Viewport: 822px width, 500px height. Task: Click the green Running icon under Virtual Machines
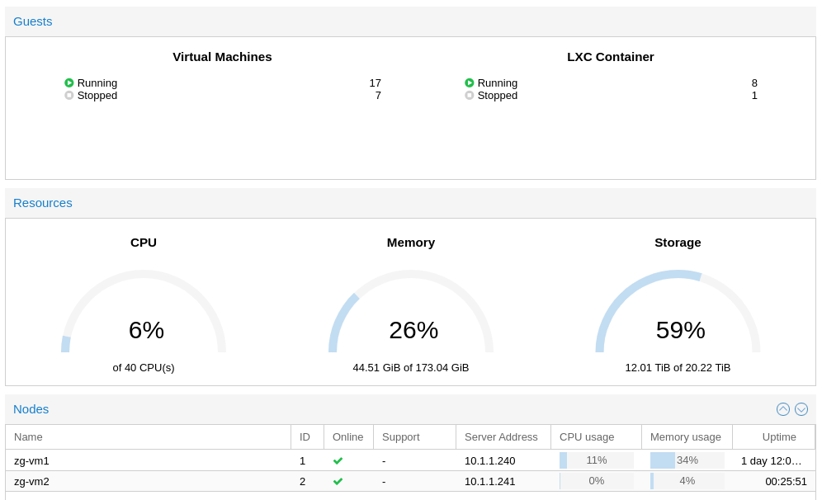(x=68, y=83)
